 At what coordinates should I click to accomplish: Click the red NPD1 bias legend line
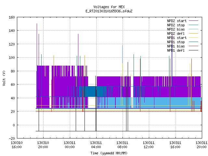tap(193, 46)
